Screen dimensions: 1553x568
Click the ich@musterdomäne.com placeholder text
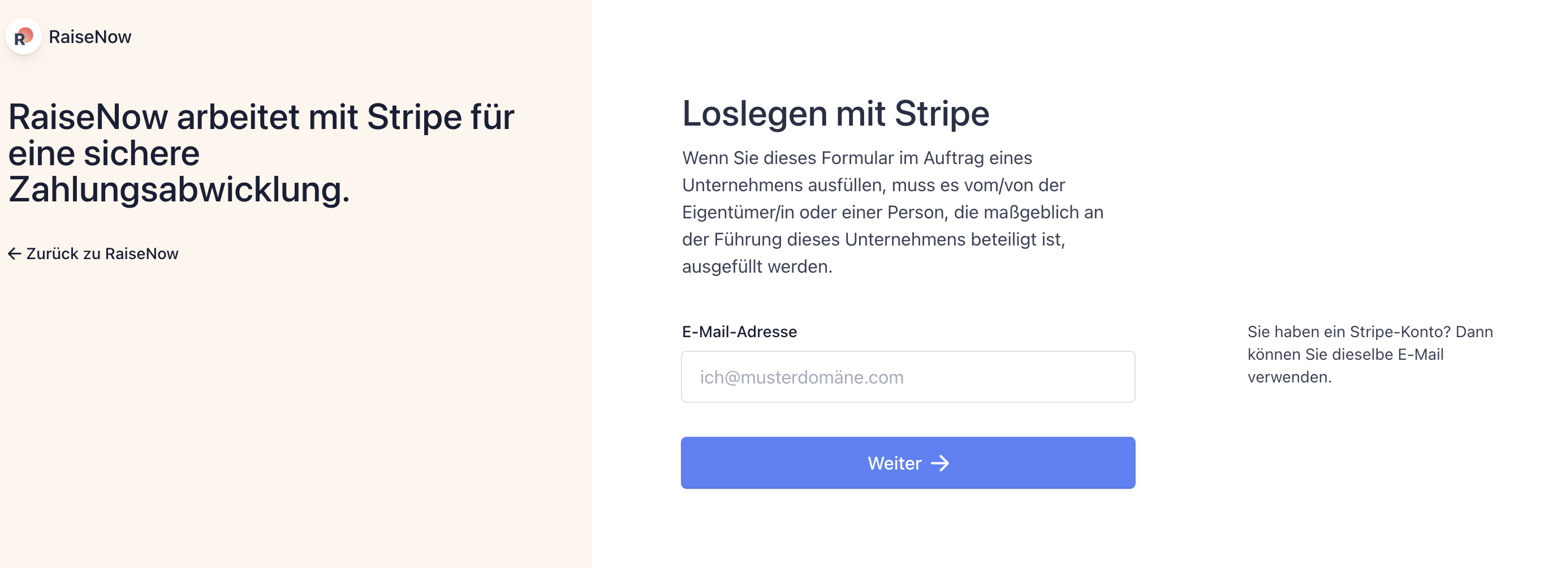click(801, 377)
